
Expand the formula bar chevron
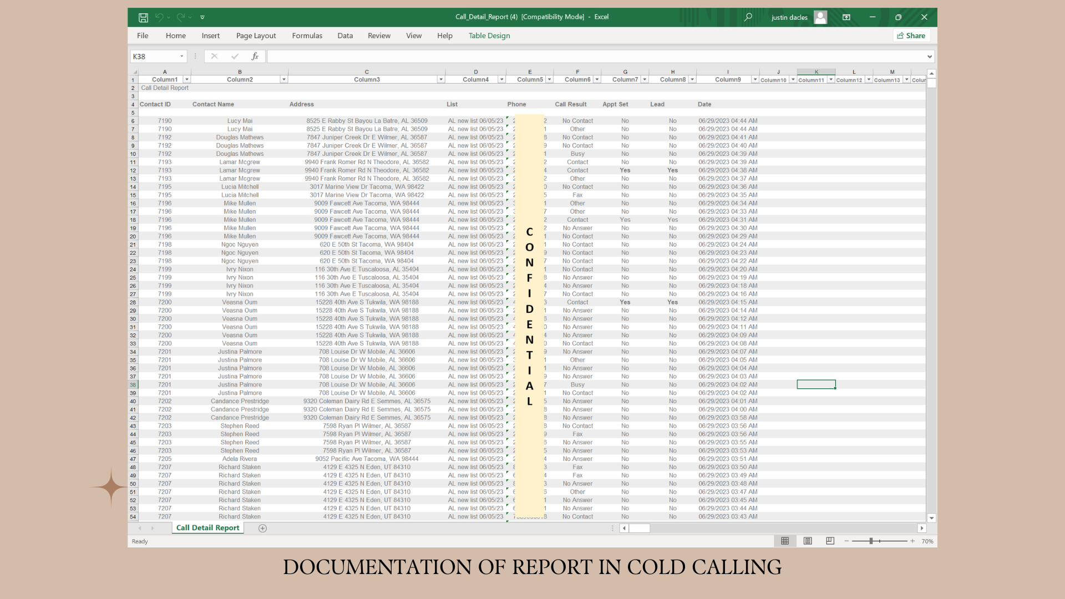point(930,56)
